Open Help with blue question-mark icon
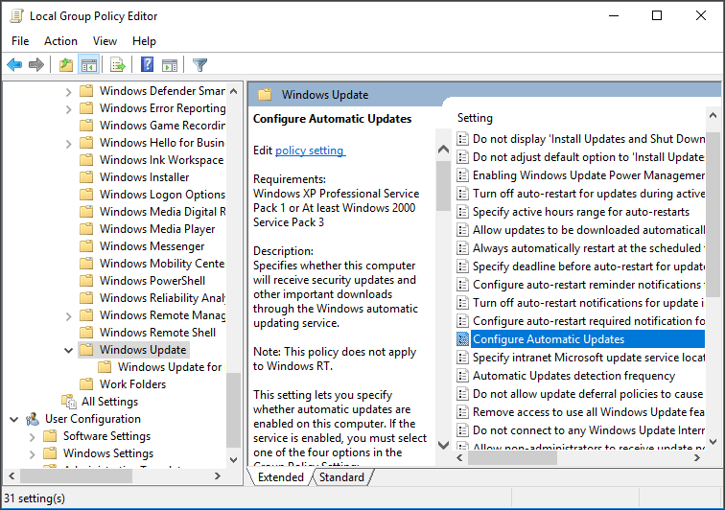This screenshot has width=725, height=510. [147, 64]
